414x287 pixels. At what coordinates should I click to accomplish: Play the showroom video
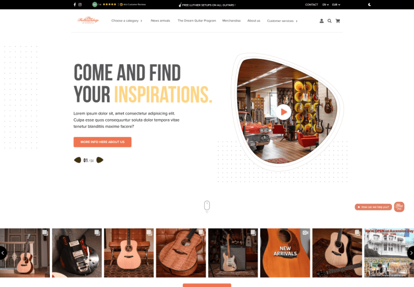tap(283, 112)
